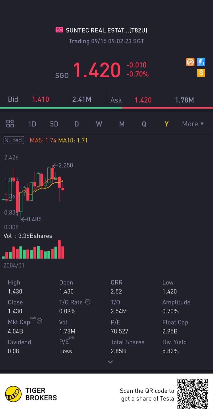The height and width of the screenshot is (415, 213).
Task: Open the chart layout grid icon
Action: tap(10, 124)
